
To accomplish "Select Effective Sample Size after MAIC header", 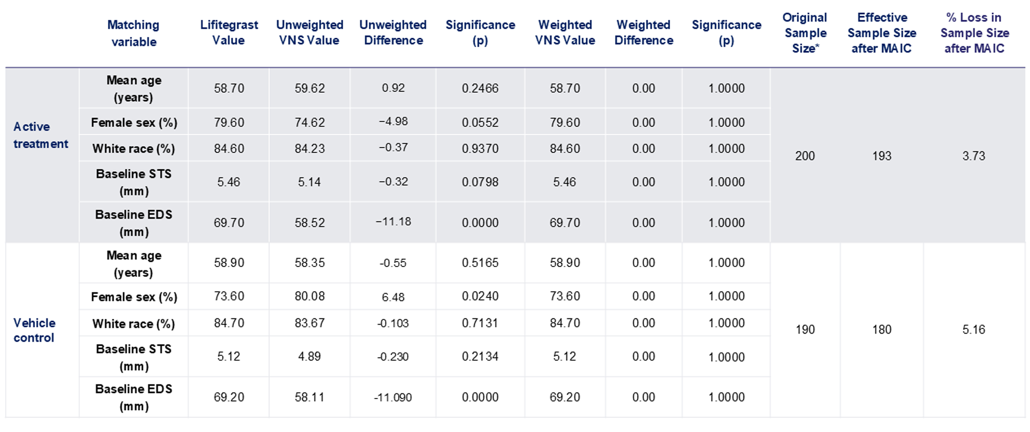I will coord(882,33).
